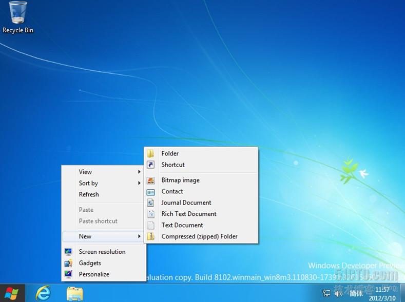Image resolution: width=405 pixels, height=302 pixels.
Task: Create a new Bitmap image
Action: [x=201, y=180]
